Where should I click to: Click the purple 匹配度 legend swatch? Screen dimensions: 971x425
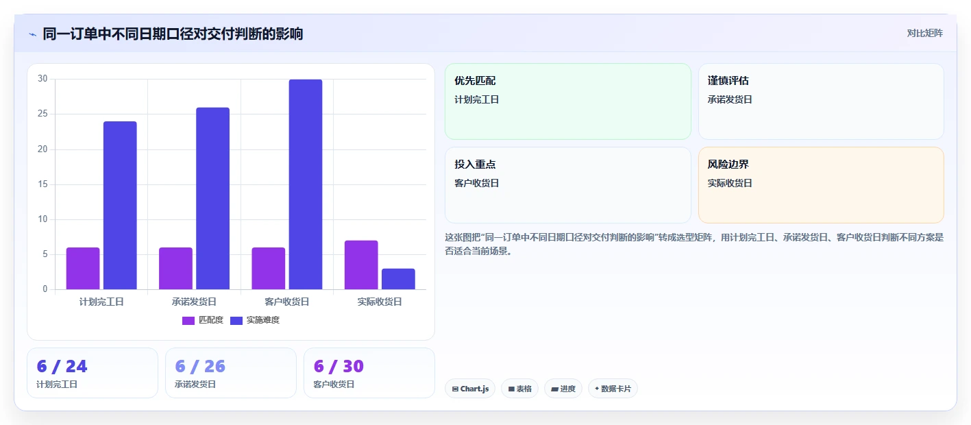click(188, 320)
